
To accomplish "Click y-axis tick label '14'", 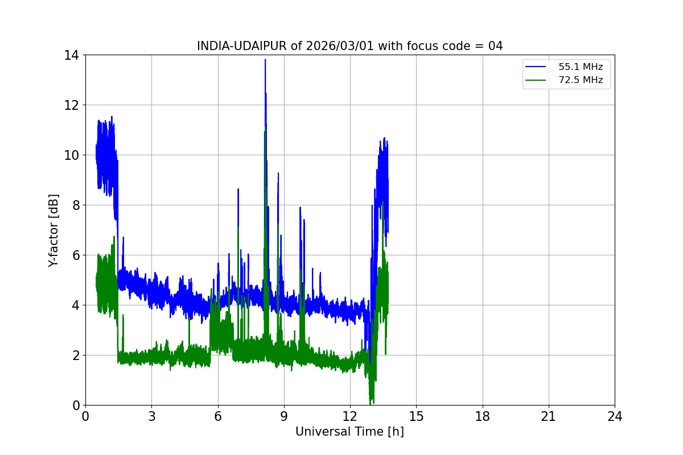I will coord(72,55).
